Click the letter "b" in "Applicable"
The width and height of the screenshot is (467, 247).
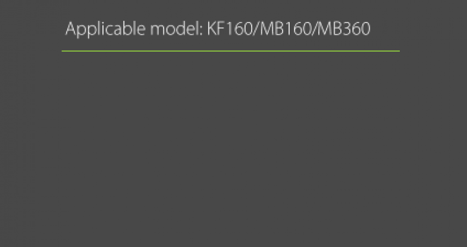pyautogui.click(x=126, y=28)
